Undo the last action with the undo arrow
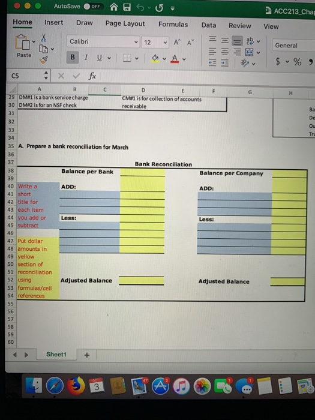Image resolution: width=315 pixels, height=420 pixels. coord(140,8)
